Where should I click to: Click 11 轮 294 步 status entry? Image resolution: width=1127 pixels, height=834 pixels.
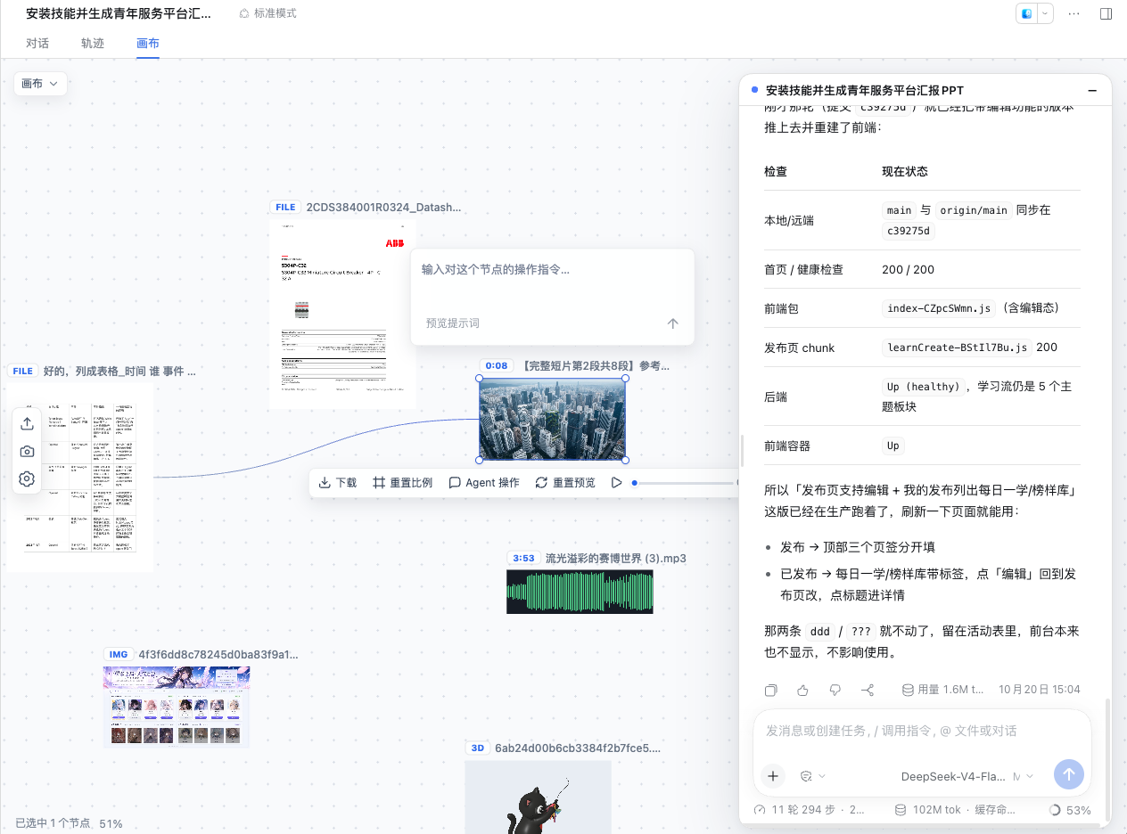pos(810,810)
